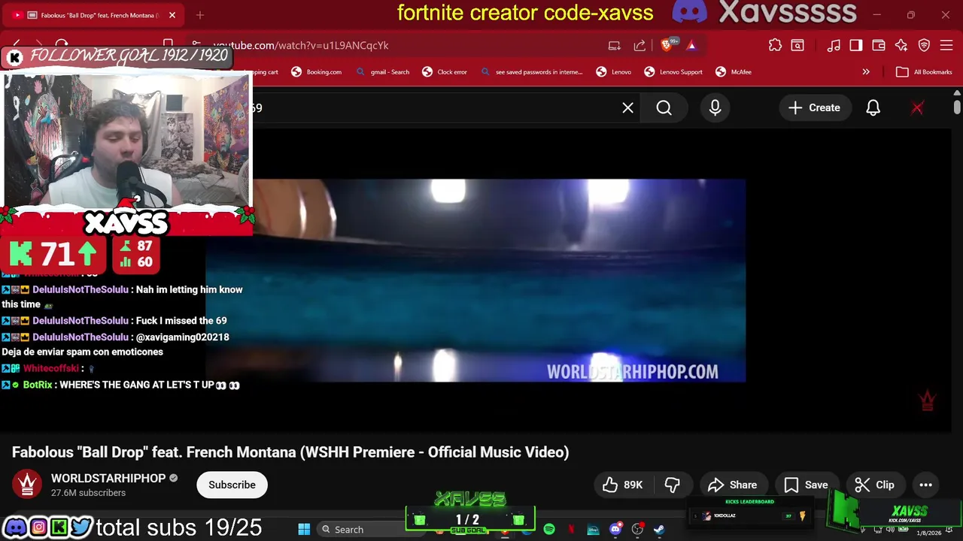Open Brave Shields lion icon

click(666, 45)
